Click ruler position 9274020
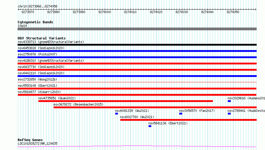Screen dimensions: 265x150 click(x=156, y=12)
